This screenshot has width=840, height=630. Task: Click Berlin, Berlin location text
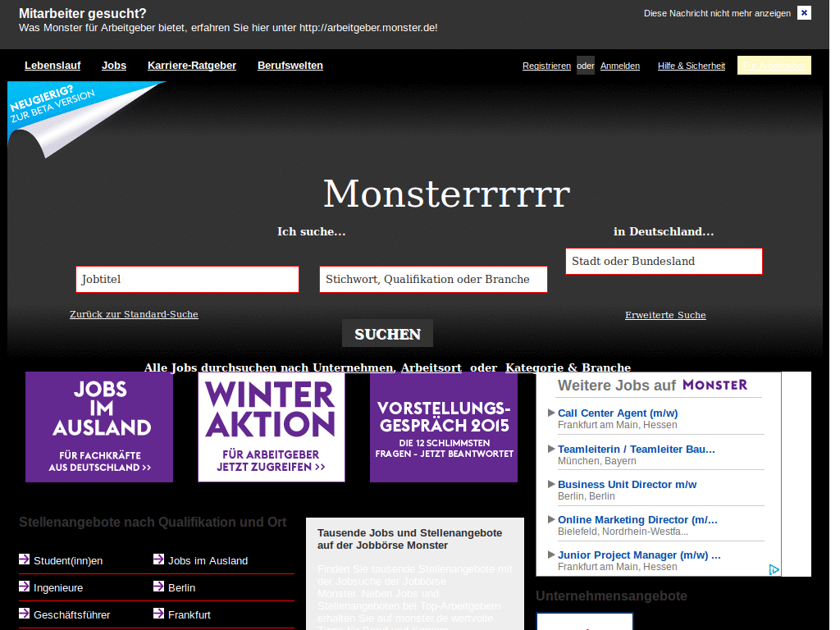(x=586, y=496)
